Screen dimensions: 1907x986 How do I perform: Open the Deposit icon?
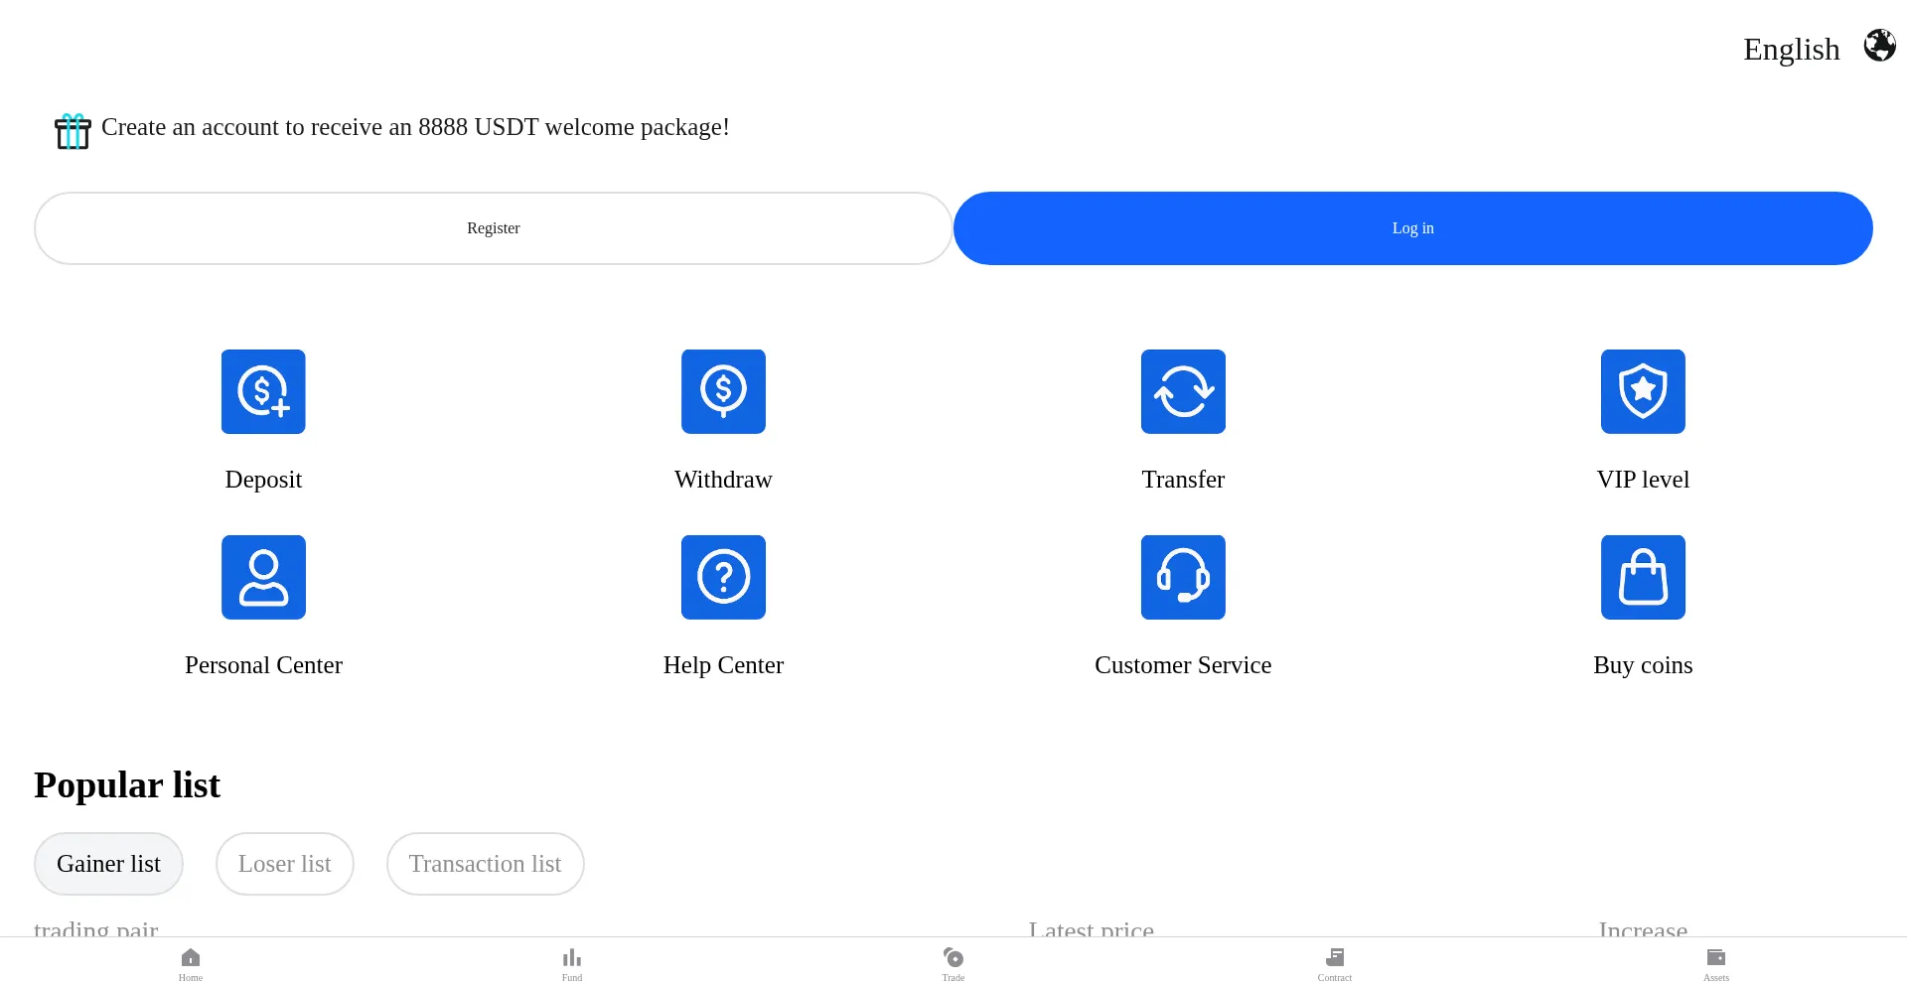(x=263, y=391)
